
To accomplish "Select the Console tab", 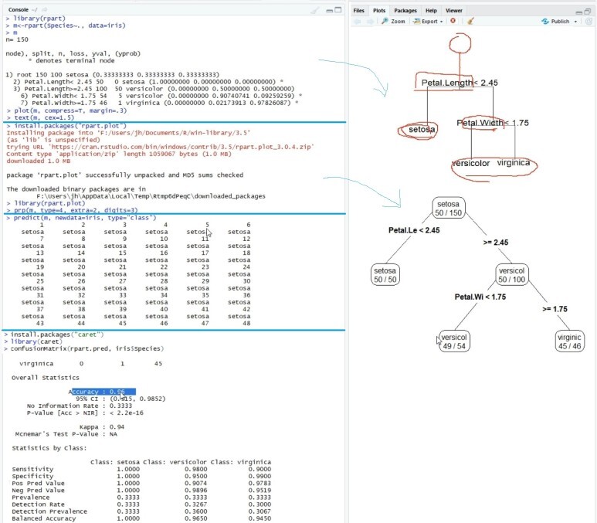I will [x=19, y=9].
